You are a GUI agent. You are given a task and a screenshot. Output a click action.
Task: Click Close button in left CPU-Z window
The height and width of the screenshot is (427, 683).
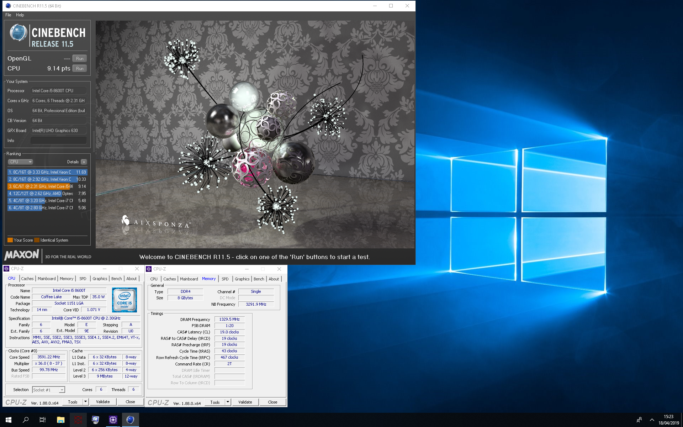click(130, 402)
